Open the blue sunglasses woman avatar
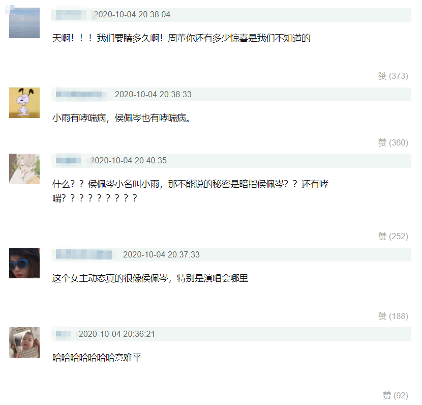Screen dimensions: 422x405 point(24,263)
